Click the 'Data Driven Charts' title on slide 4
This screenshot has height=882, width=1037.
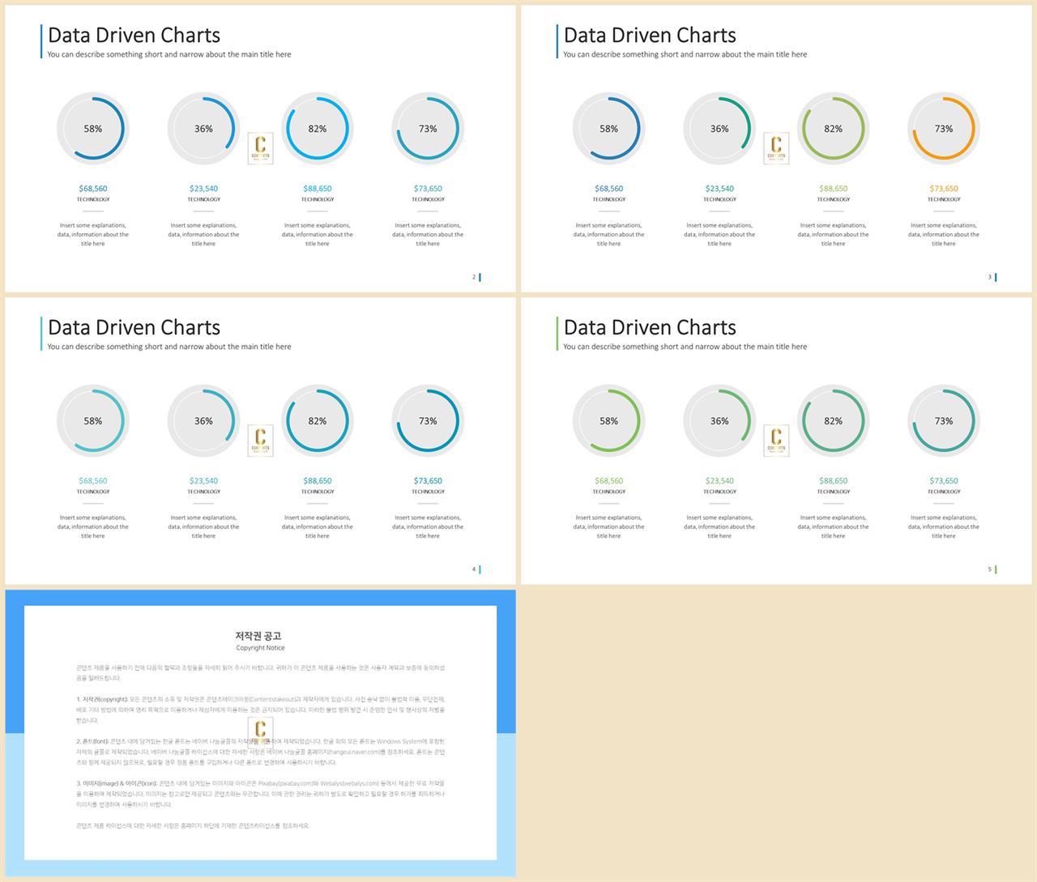click(134, 328)
